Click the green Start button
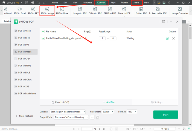The height and width of the screenshot is (131, 192). 165,115
